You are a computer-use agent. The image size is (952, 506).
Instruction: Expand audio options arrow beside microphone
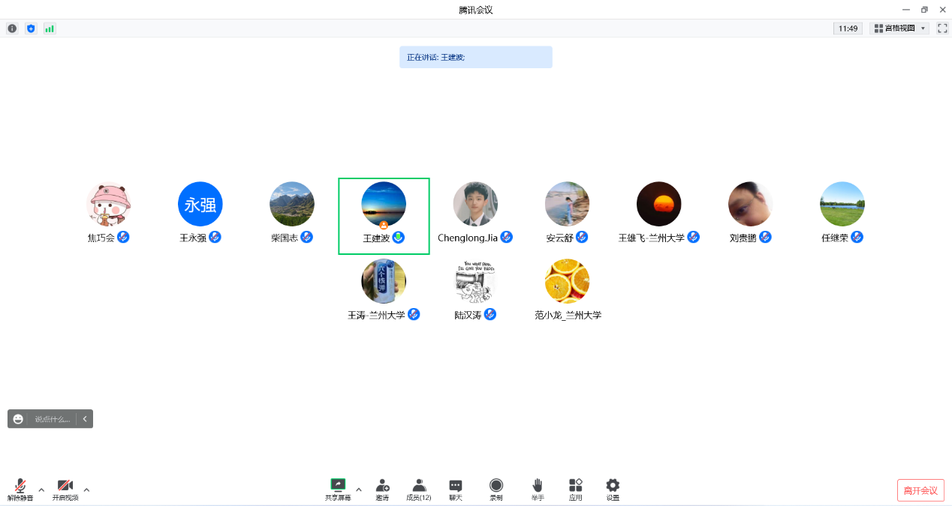[x=41, y=490]
